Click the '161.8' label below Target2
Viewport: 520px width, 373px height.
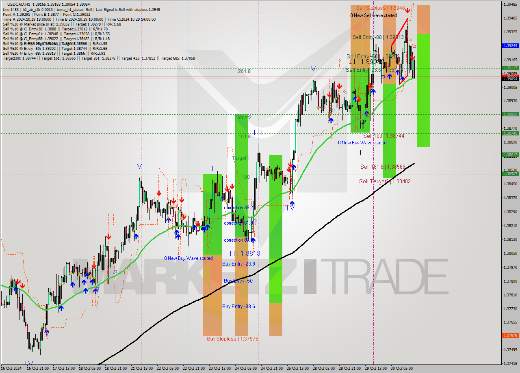(244, 137)
